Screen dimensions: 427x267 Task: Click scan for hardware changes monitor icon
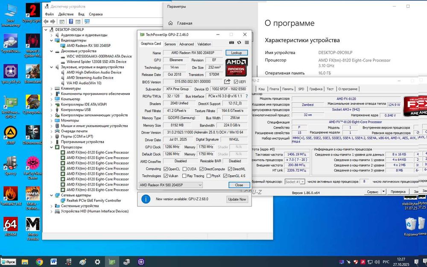[87, 21]
